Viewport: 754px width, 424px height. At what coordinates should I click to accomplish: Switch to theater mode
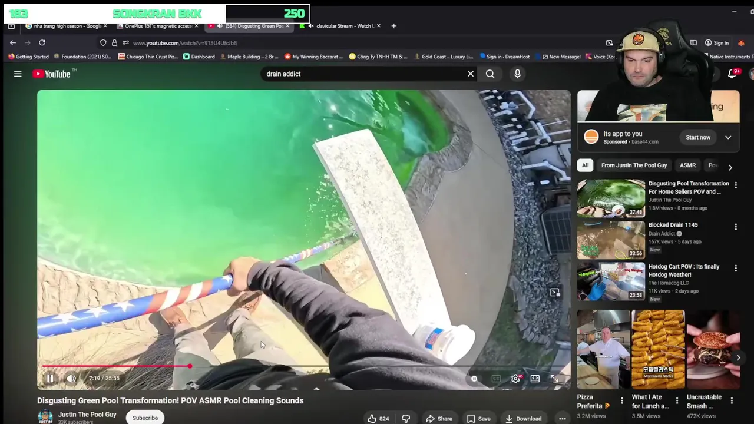click(x=535, y=379)
